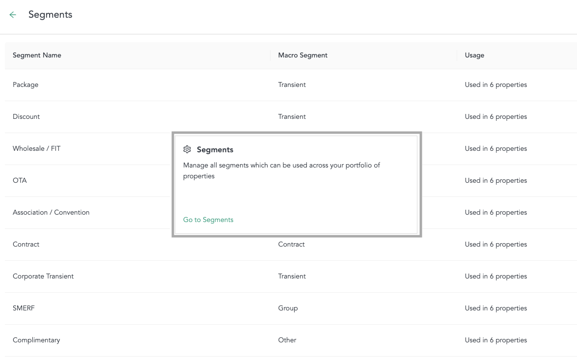577x361 pixels.
Task: Click the Segments card title
Action: (215, 149)
